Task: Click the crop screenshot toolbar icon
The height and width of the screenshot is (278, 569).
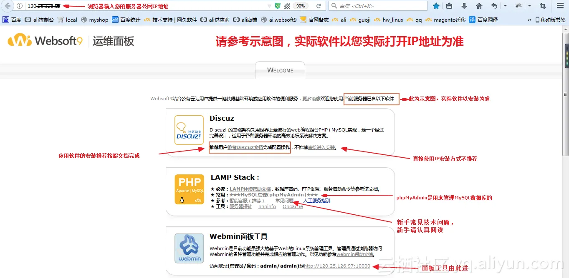Action: click(x=543, y=6)
